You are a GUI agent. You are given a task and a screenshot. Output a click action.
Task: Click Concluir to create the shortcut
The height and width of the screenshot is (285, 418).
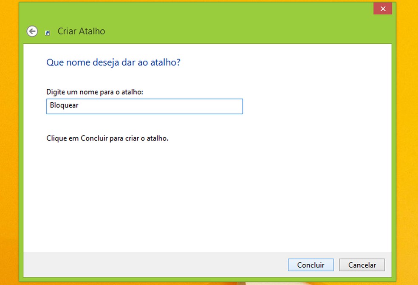click(x=311, y=265)
